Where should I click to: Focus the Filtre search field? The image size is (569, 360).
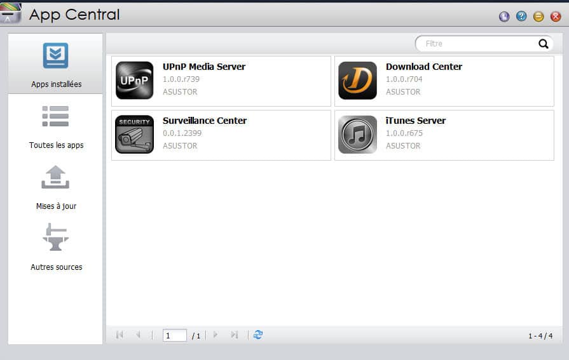(x=484, y=44)
